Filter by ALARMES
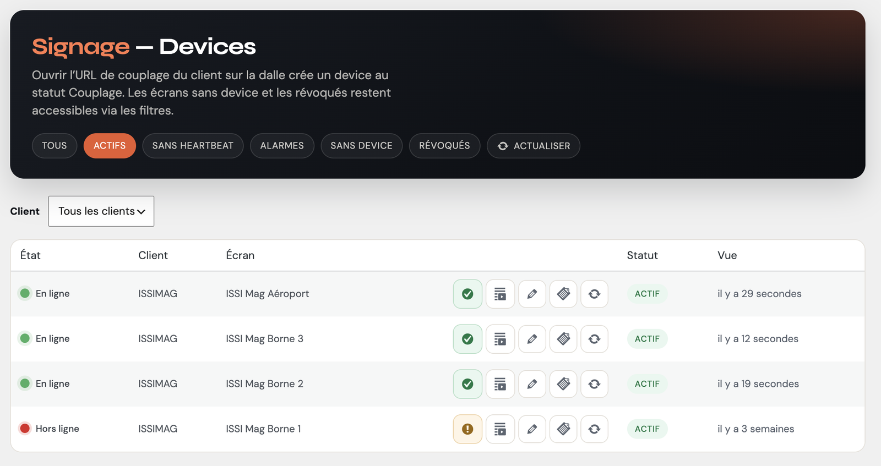The height and width of the screenshot is (466, 881). tap(282, 146)
